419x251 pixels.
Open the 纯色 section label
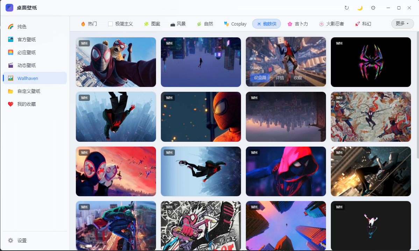pos(22,27)
